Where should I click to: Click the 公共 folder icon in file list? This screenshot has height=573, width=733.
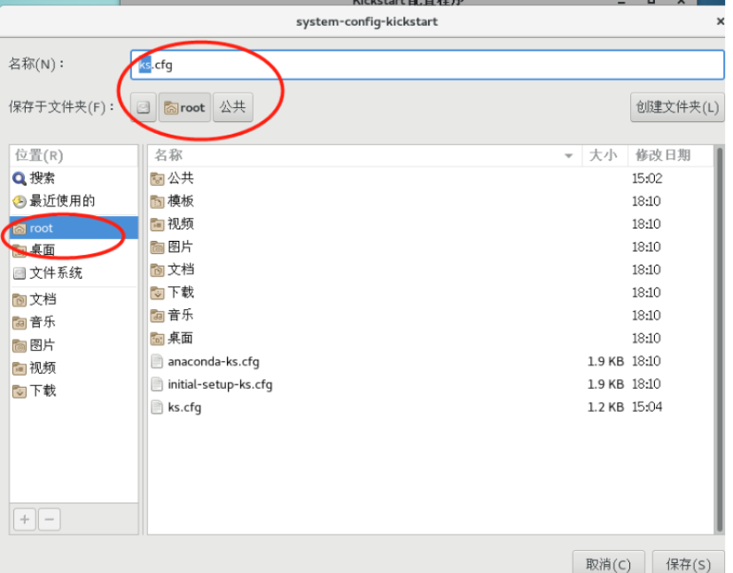tap(157, 178)
